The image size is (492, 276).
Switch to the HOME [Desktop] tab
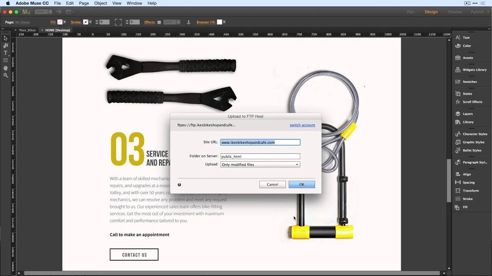[58, 30]
